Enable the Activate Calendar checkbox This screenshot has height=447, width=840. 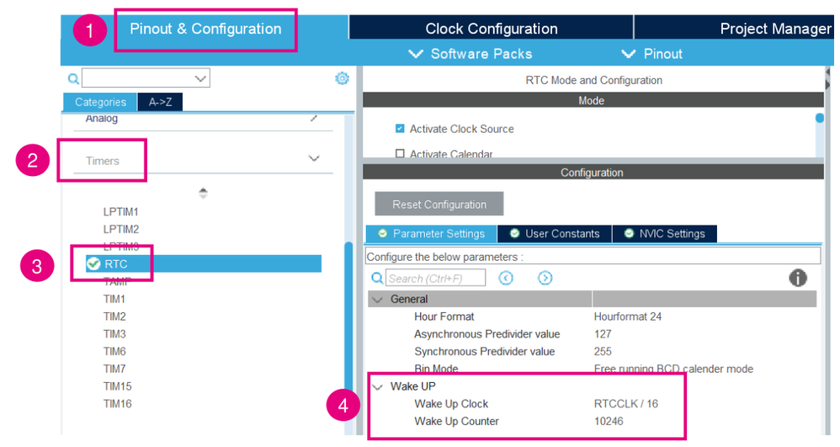tap(400, 154)
